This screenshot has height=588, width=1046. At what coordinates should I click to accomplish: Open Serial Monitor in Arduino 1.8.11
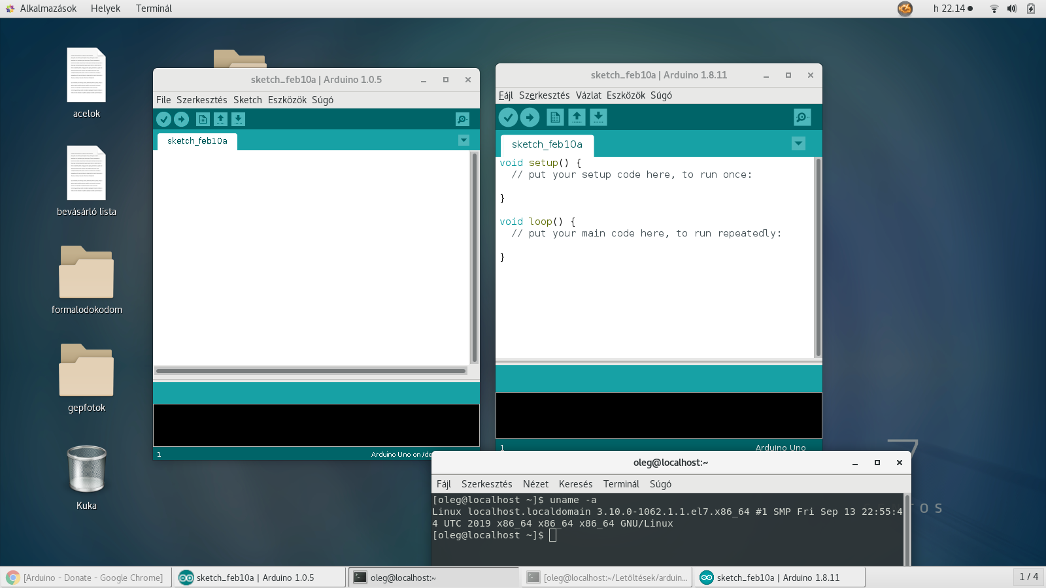(802, 117)
